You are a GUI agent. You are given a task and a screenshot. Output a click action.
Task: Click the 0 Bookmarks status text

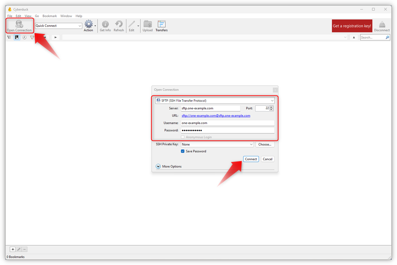[x=15, y=257]
